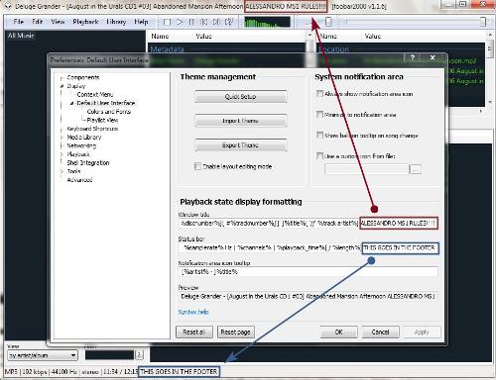Click the Pause toolbar button
496x380 pixels.
[x=191, y=22]
